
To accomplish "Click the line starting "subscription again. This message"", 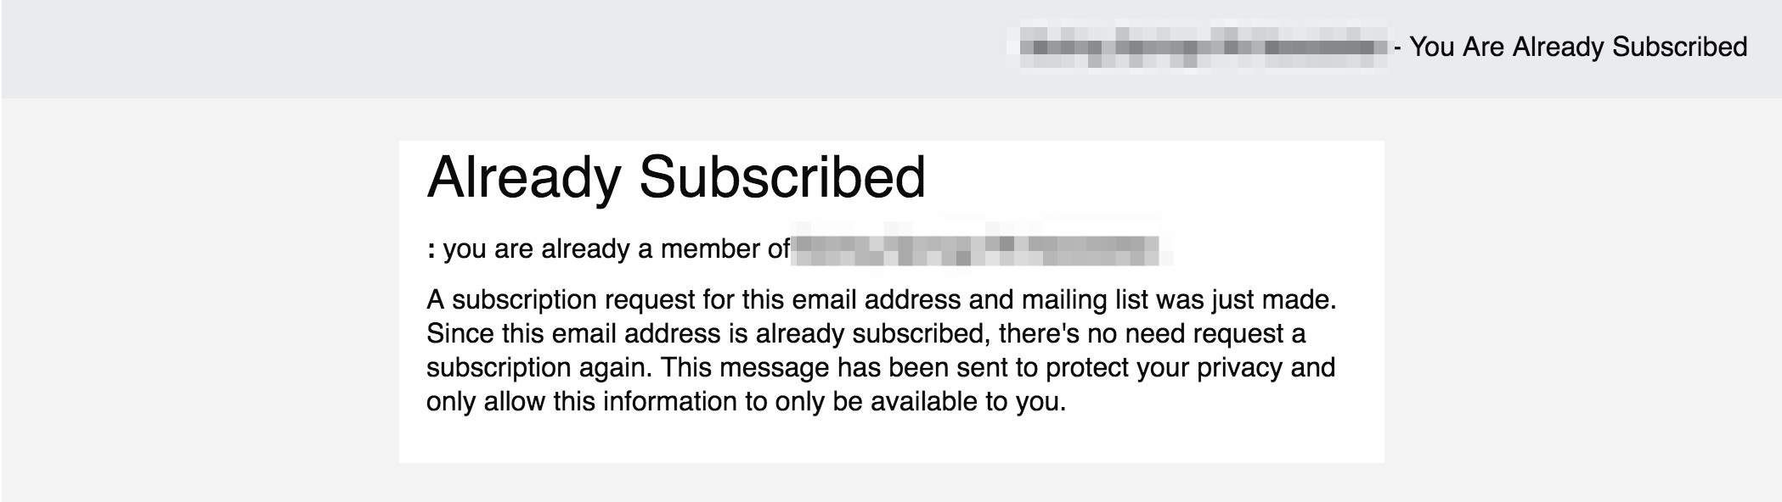I will point(881,367).
